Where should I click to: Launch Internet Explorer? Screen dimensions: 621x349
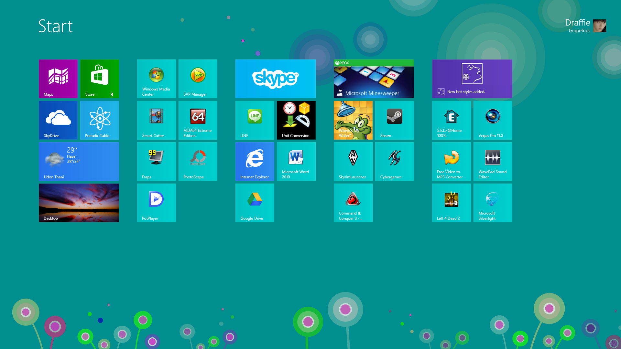tap(255, 161)
